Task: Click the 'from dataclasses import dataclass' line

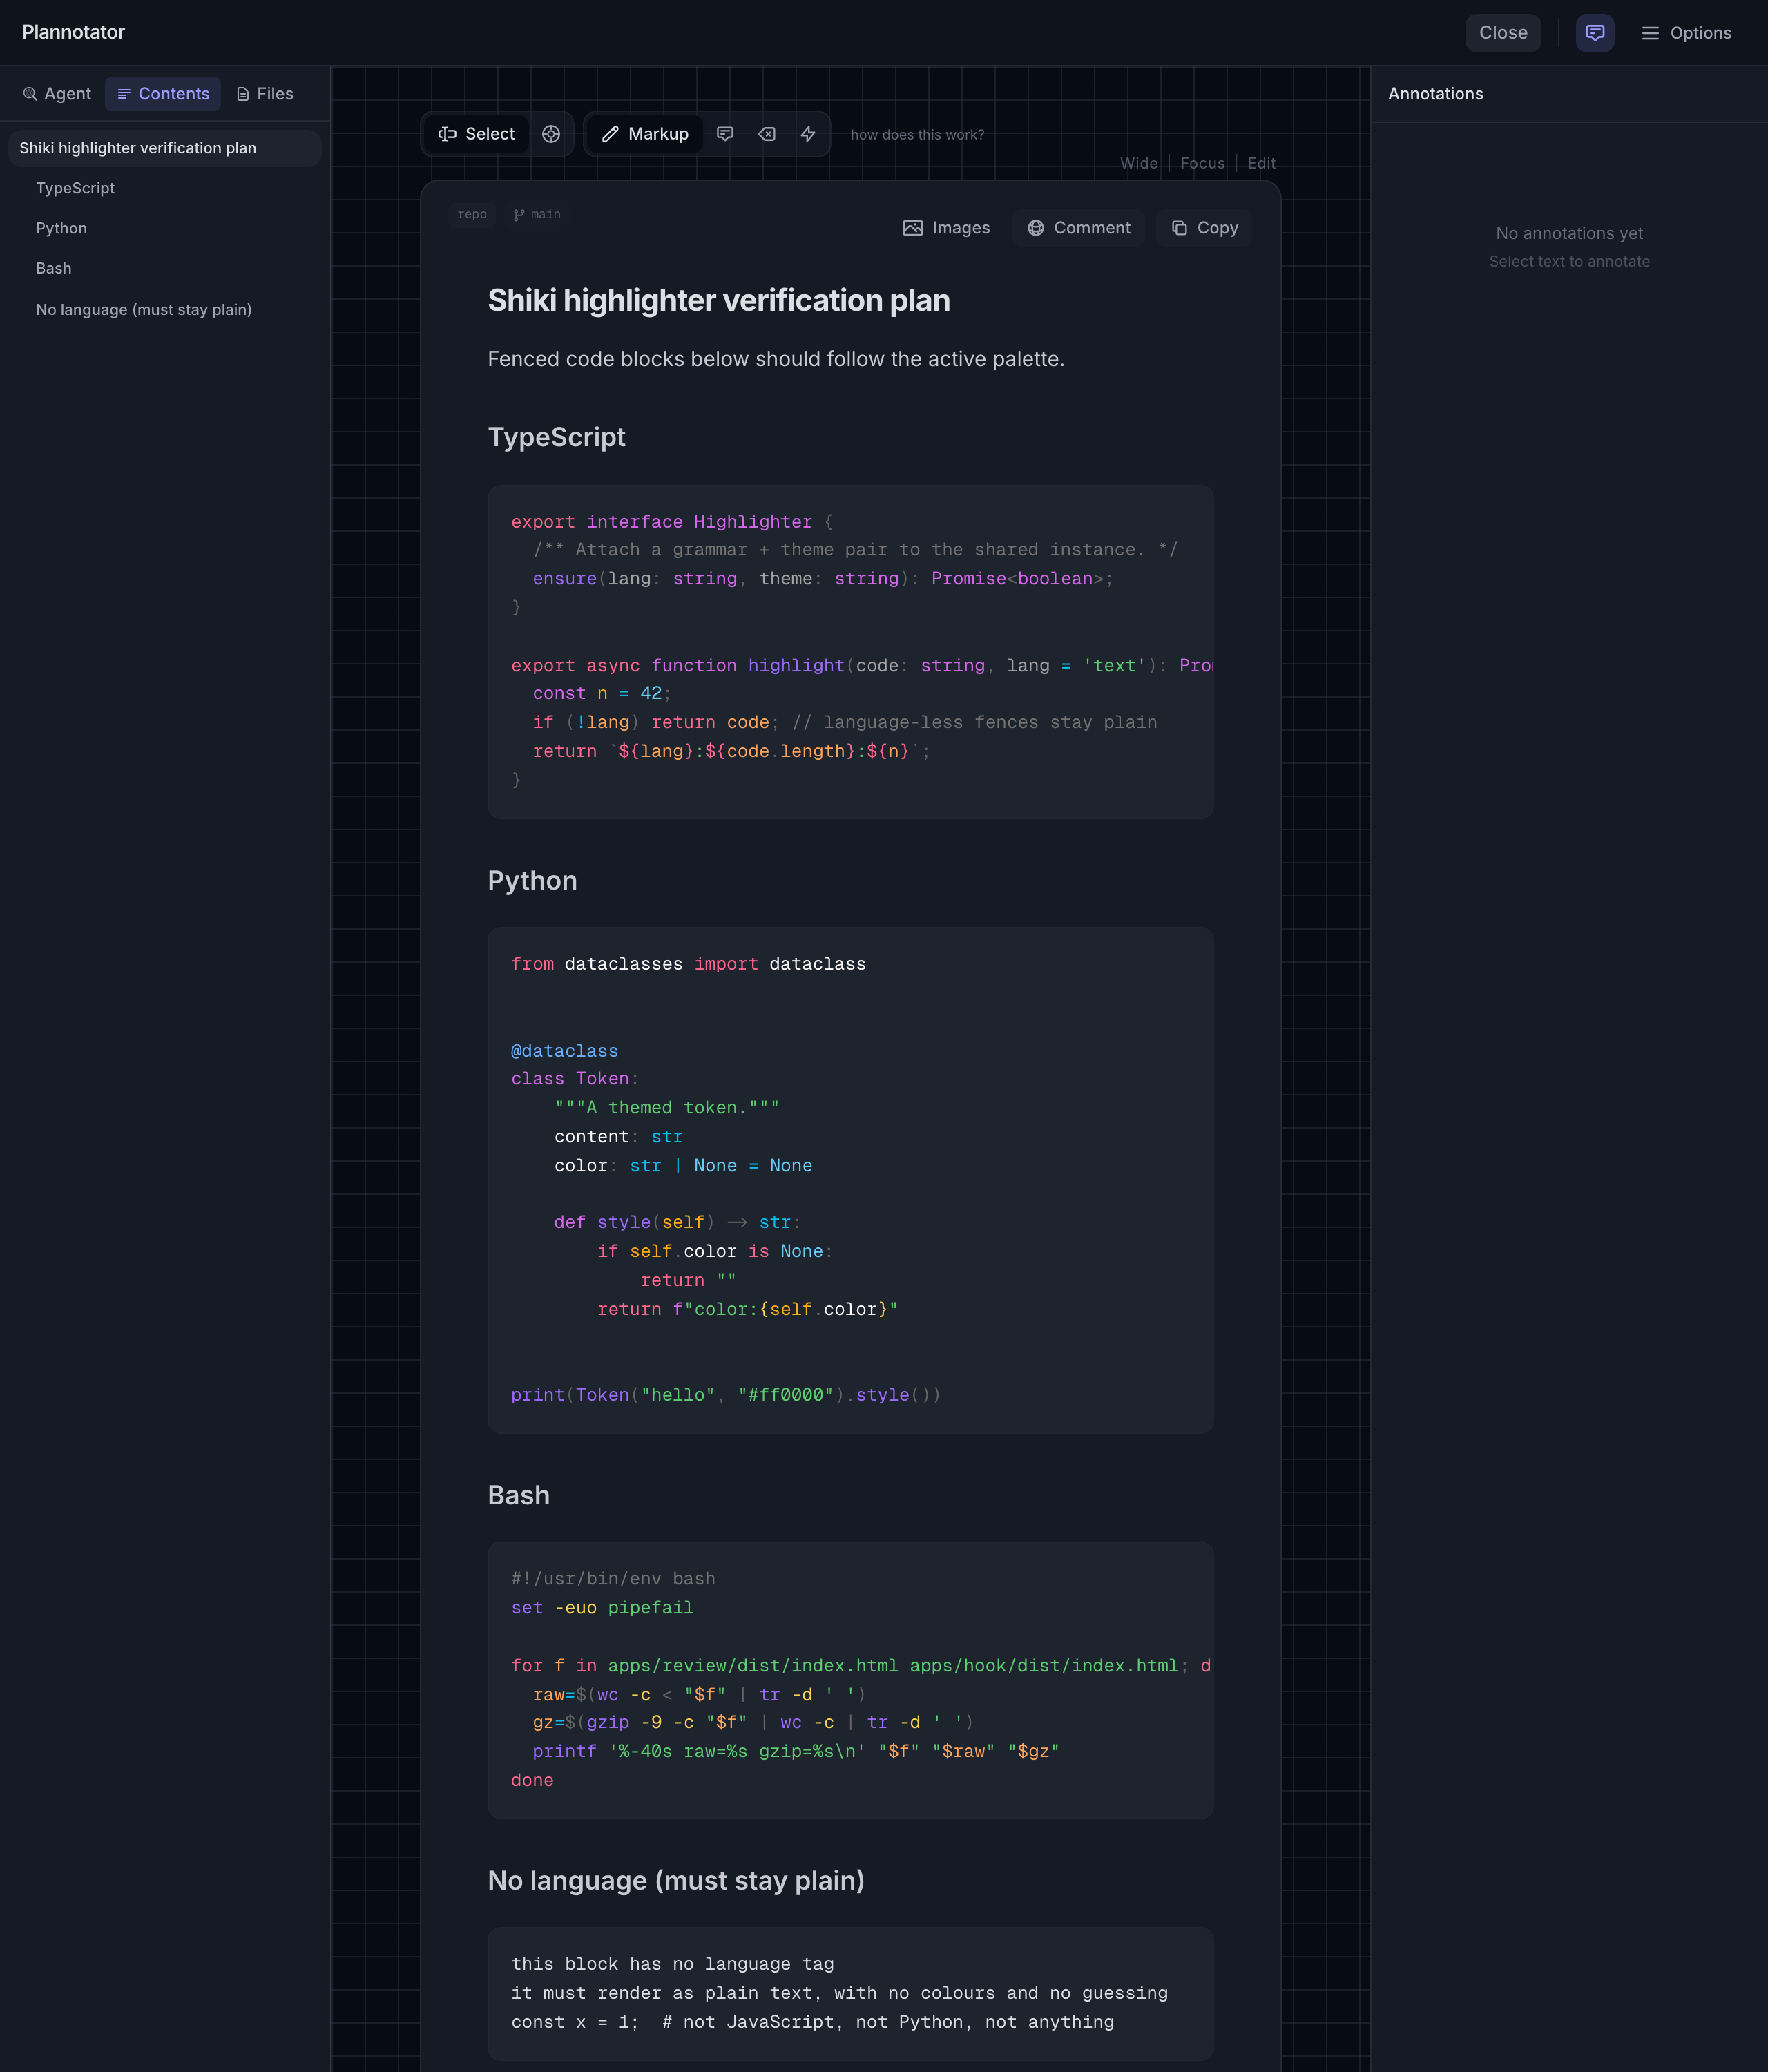Action: point(688,964)
